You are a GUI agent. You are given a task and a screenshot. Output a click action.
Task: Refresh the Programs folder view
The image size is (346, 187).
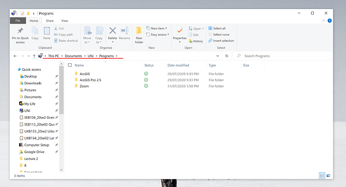click(x=226, y=56)
